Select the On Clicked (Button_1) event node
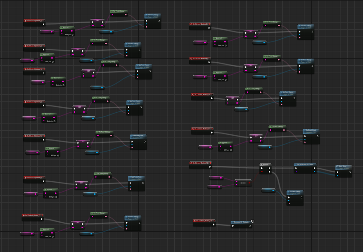The width and height of the screenshot is (363, 252). coord(34,23)
